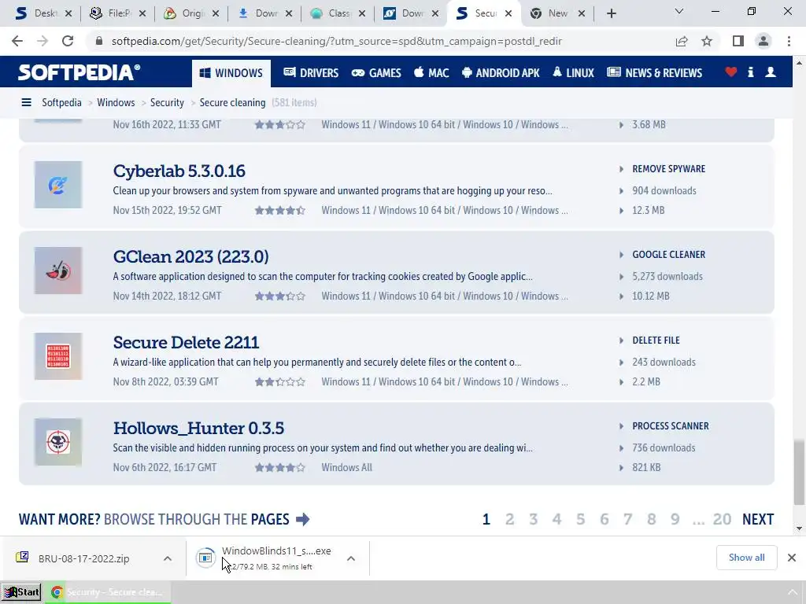806x604 pixels.
Task: Expand options for WindowBlinds11 exe download
Action: point(350,558)
